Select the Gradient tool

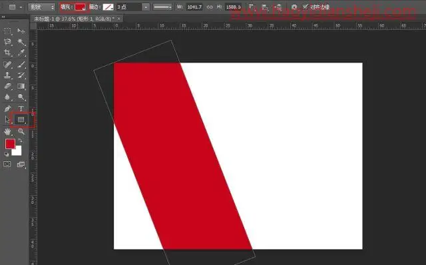[21, 86]
